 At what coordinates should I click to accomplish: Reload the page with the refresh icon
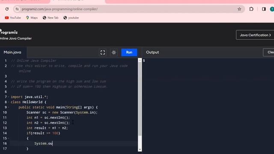click(x=7, y=9)
